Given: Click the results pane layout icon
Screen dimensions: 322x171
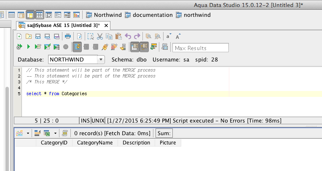Looking at the screenshot, I should [x=37, y=133].
